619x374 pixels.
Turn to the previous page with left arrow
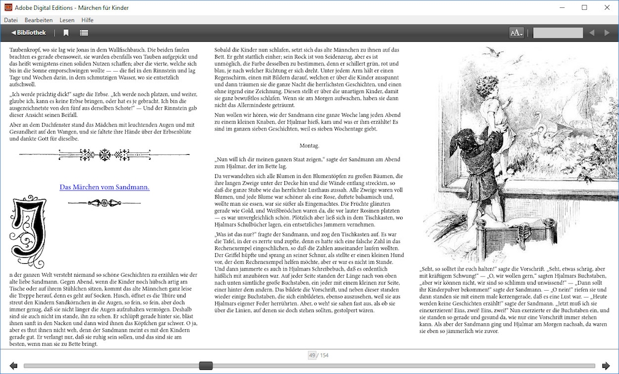coord(13,366)
